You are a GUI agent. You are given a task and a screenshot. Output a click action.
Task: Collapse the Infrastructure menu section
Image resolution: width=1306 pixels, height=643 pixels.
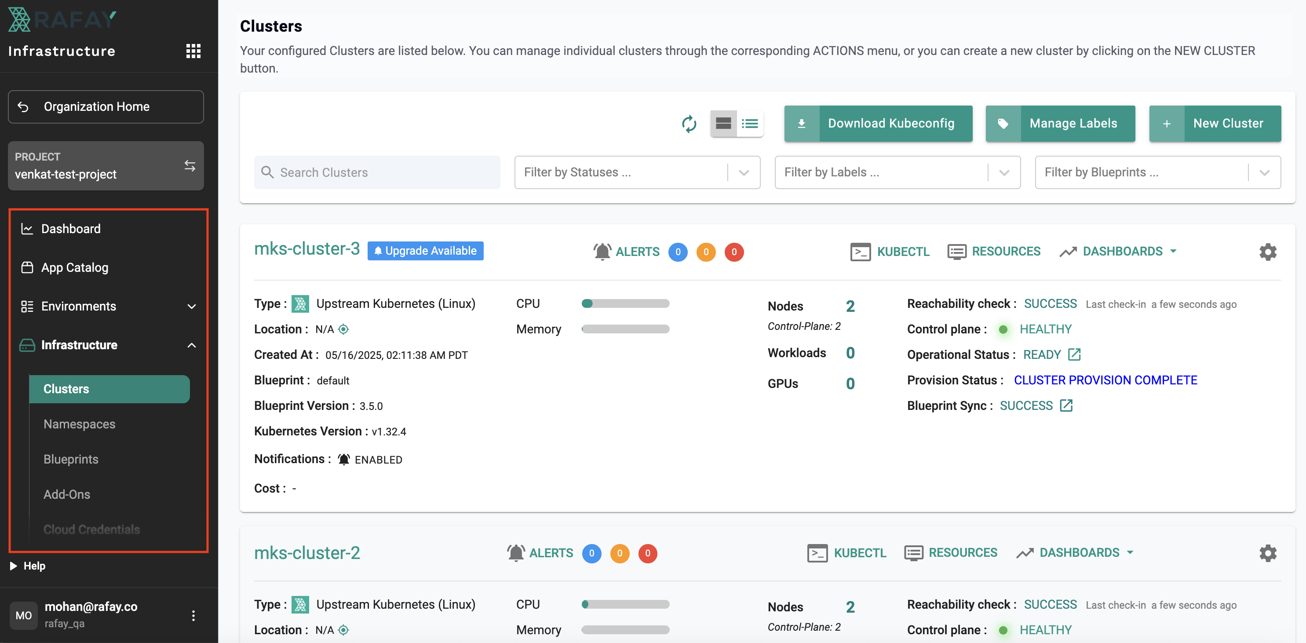[x=108, y=345]
